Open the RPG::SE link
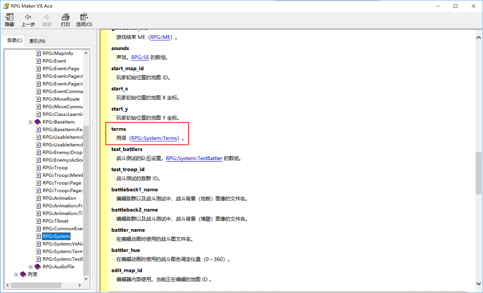483x293 pixels. point(140,57)
